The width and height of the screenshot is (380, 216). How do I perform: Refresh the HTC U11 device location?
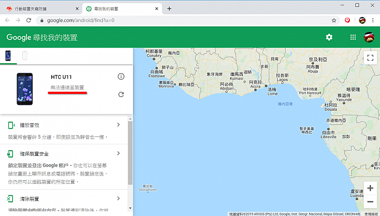[121, 94]
